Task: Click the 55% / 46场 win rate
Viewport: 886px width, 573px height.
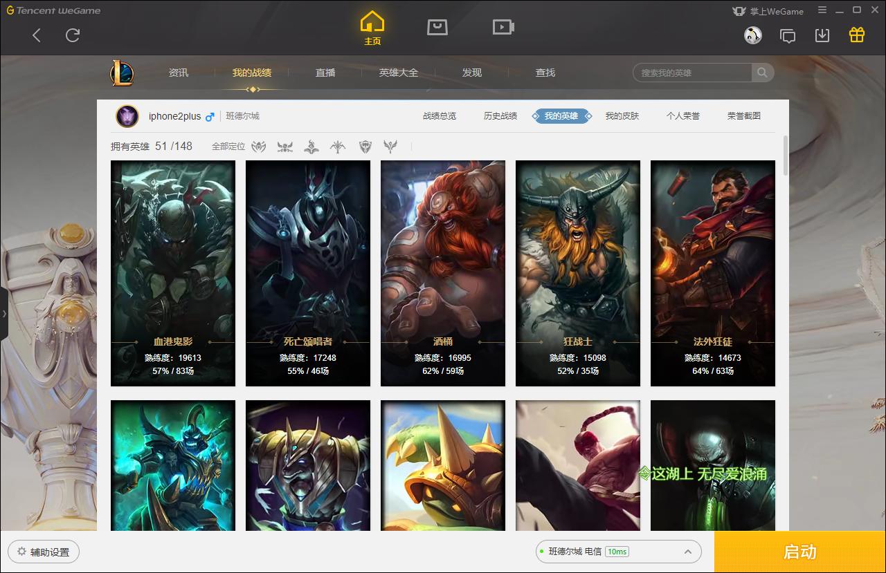Action: tap(308, 371)
